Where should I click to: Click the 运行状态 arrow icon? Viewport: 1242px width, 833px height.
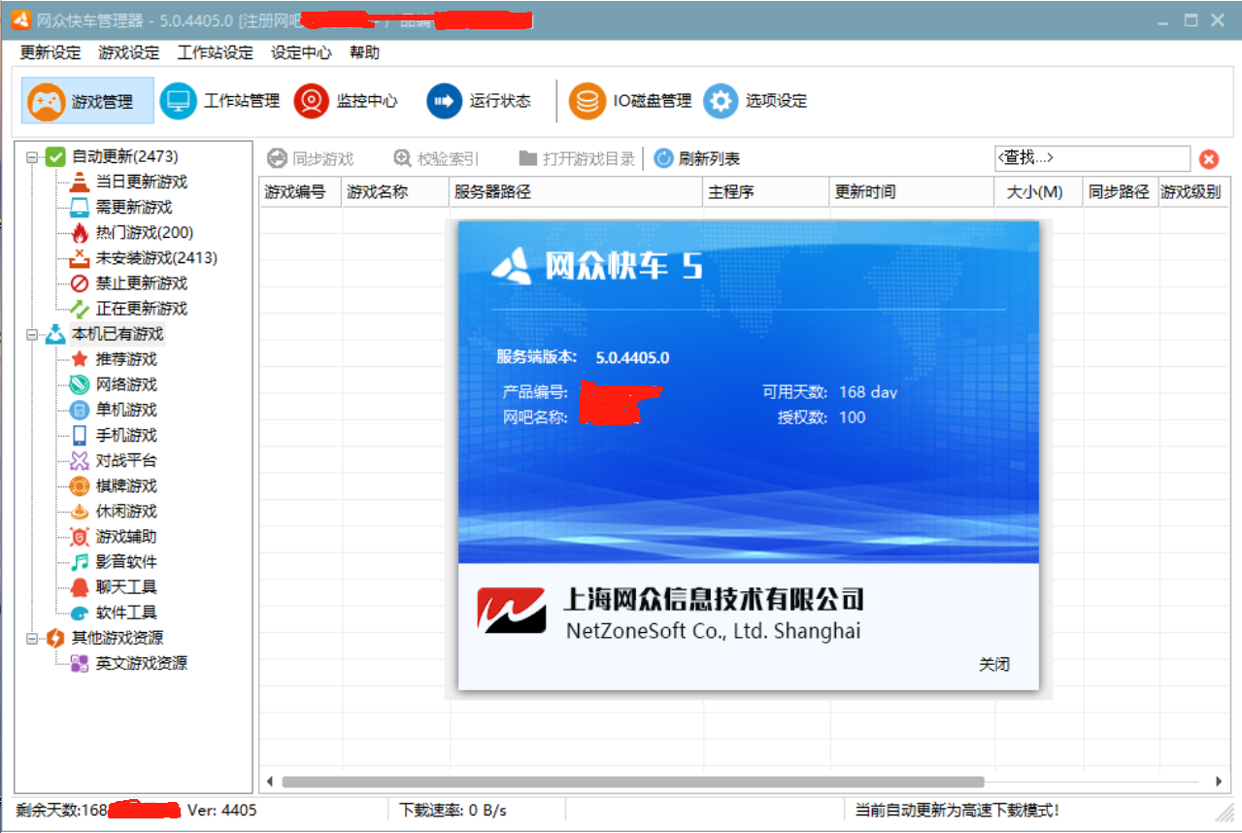444,101
